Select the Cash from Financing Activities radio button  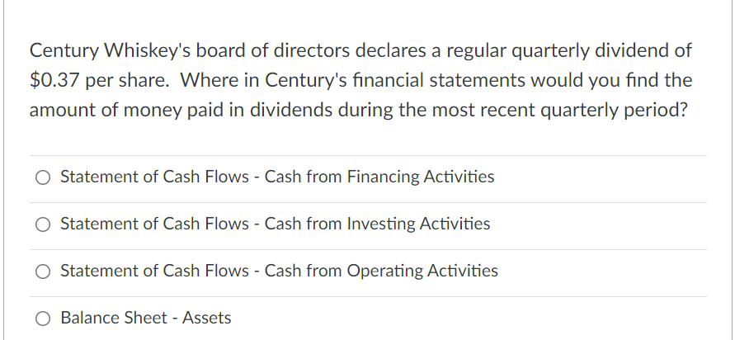[43, 177]
